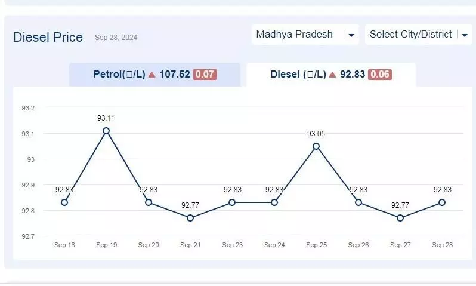Screen dimensions: 476x286
Task: Select the Sep 27 data point at 92.77
Action: pos(400,218)
